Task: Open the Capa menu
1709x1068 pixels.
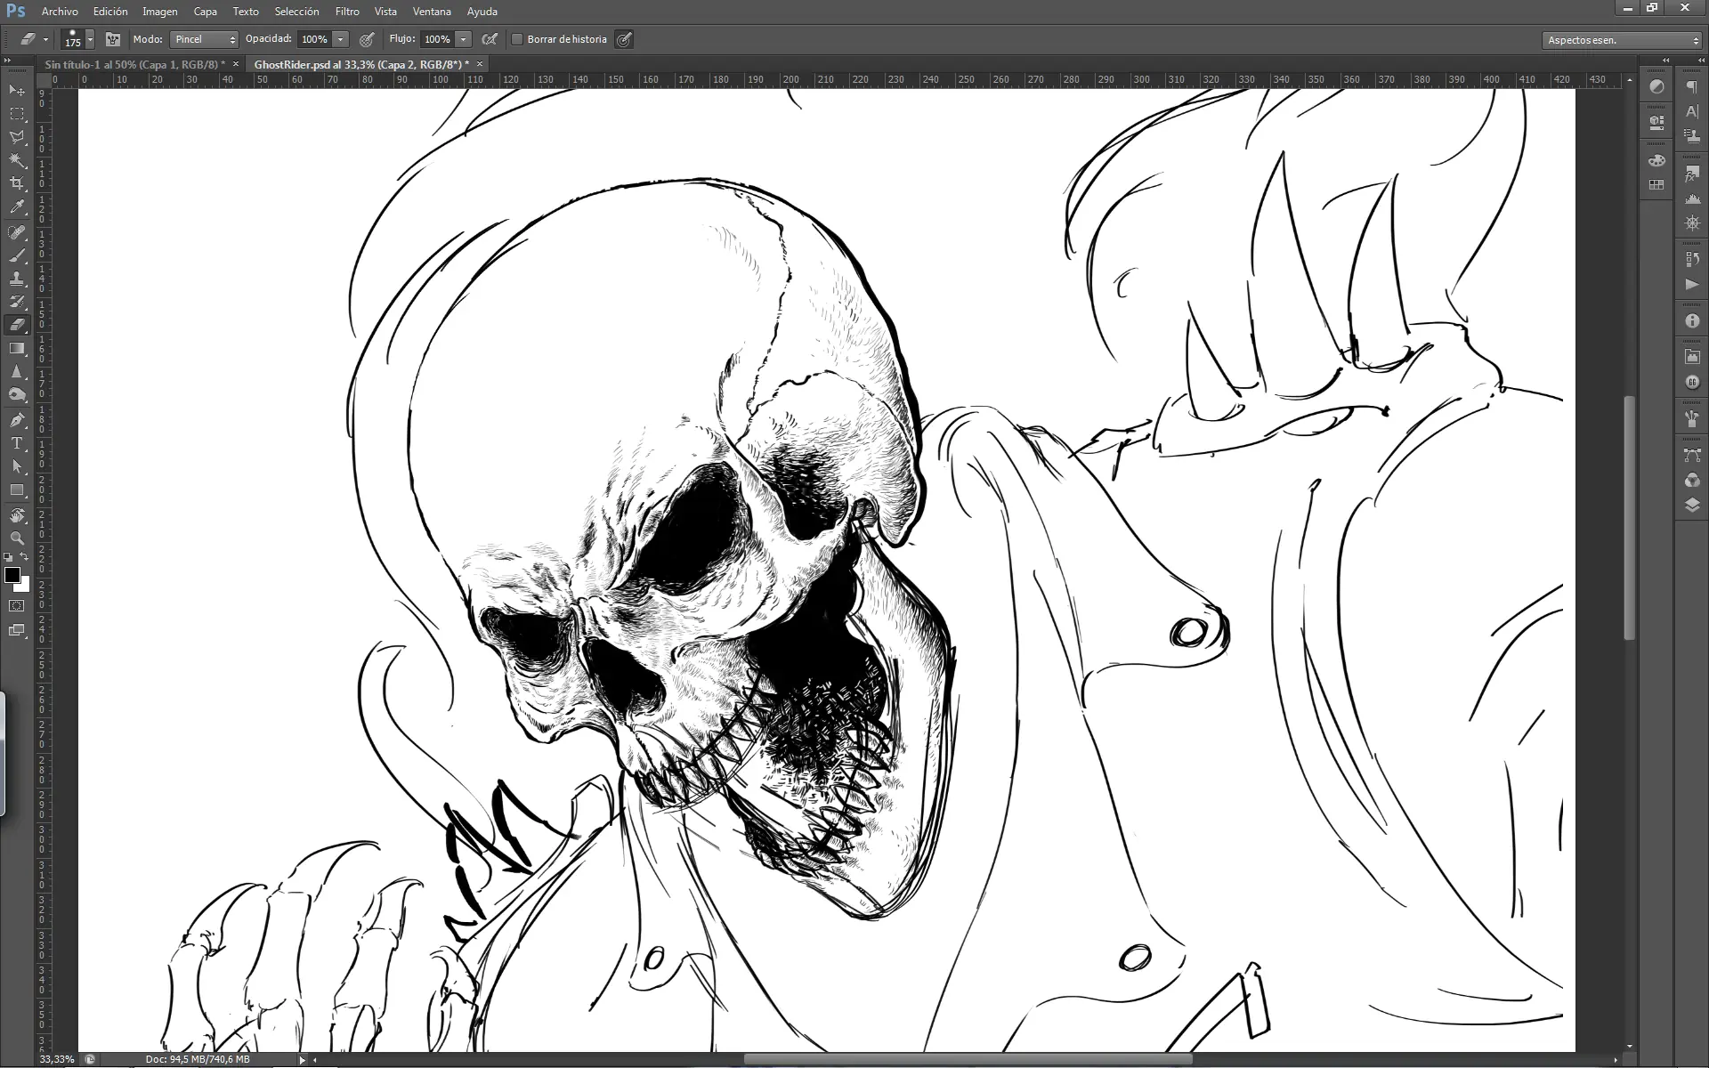Action: pyautogui.click(x=205, y=12)
